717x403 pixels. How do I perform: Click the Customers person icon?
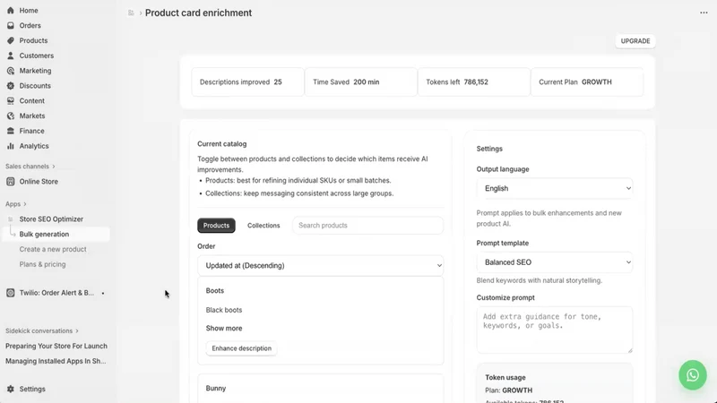pos(11,56)
